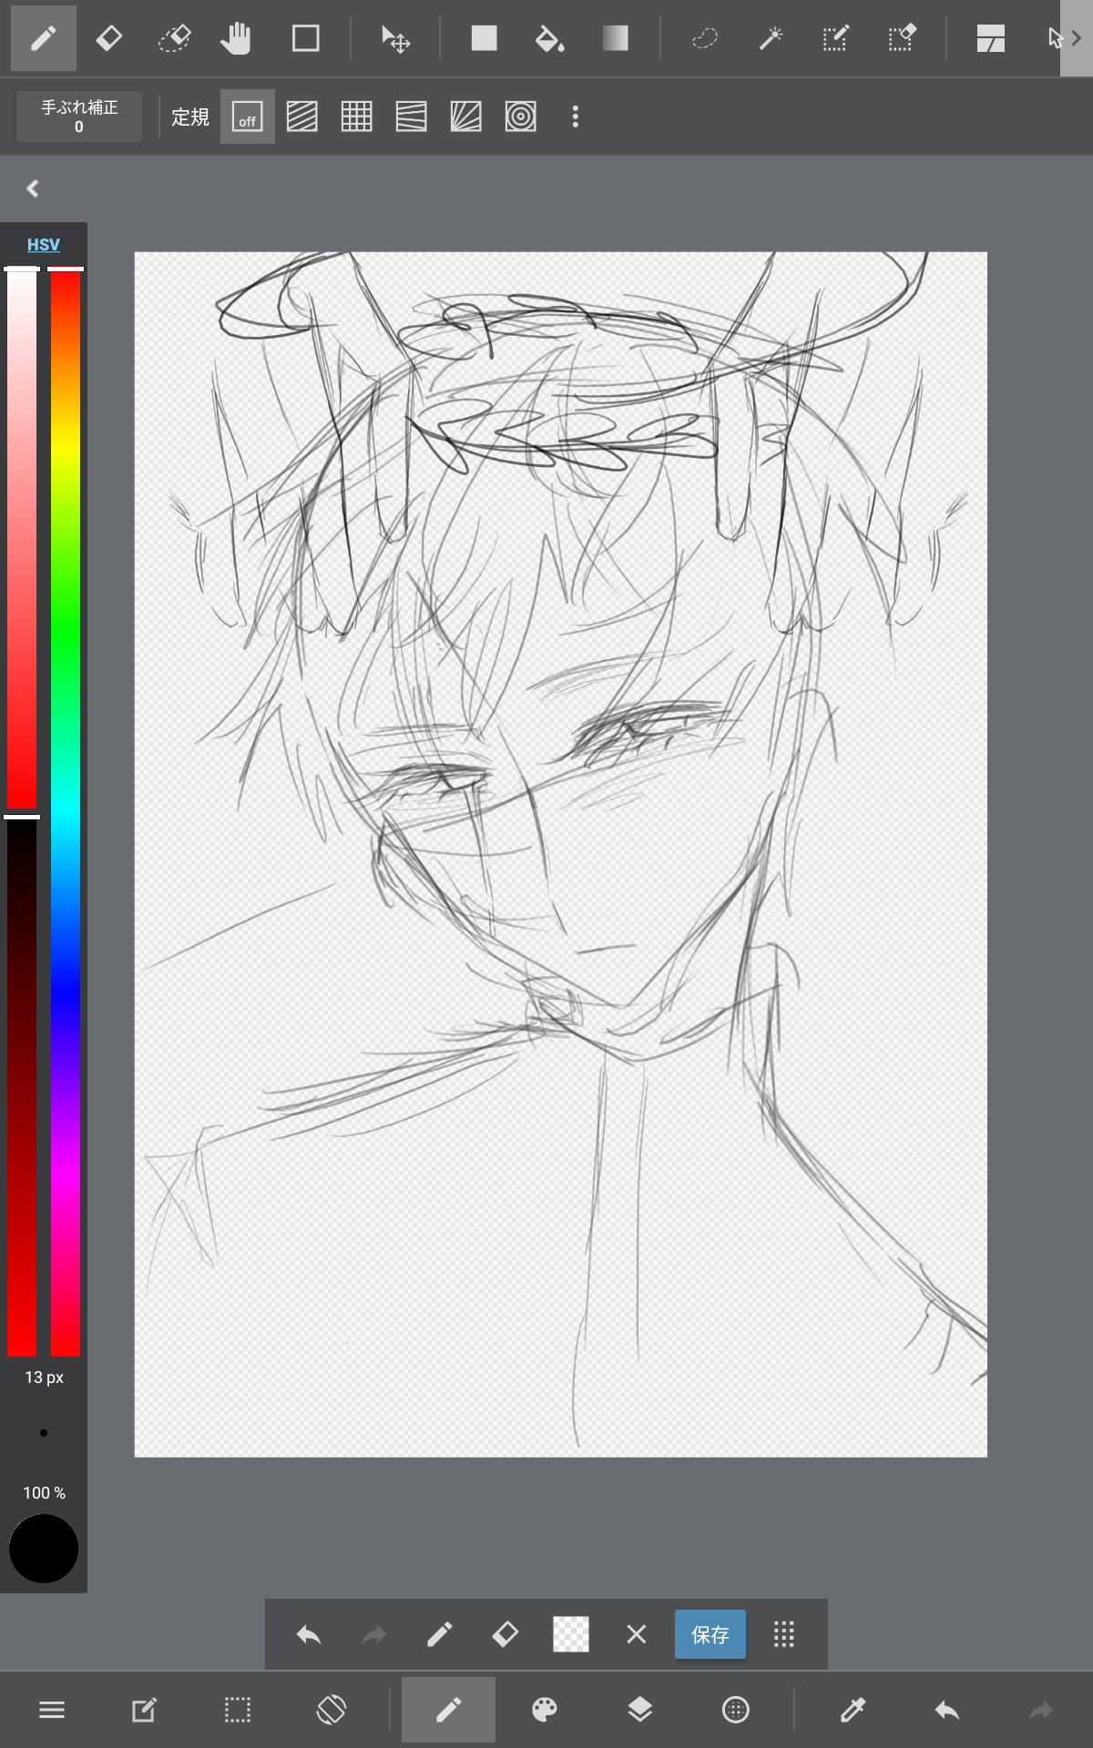1093x1748 pixels.
Task: Select the Bucket fill tool
Action: [549, 39]
